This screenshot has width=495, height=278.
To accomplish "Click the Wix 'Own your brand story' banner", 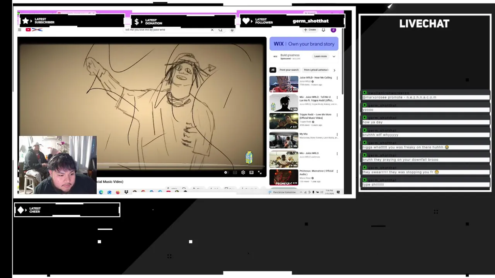I will point(304,44).
